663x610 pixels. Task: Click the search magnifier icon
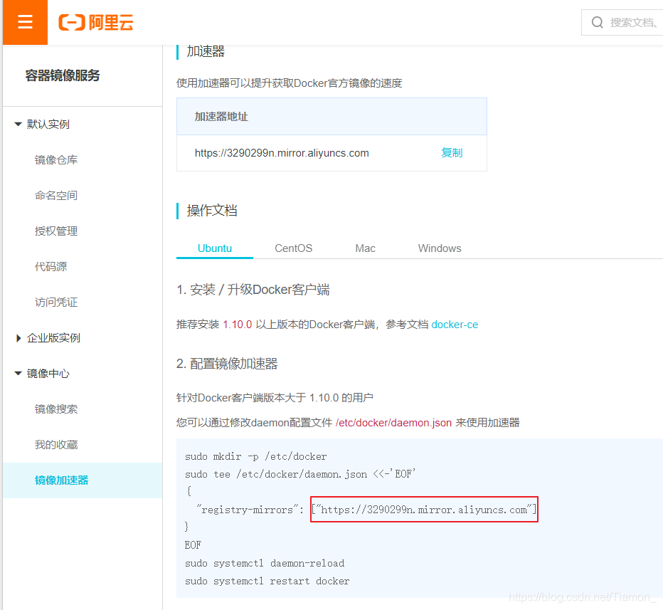click(597, 22)
